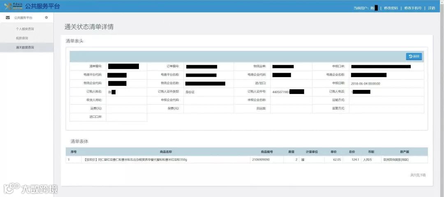444x197 pixels.
Task: Click the 申报口岸 field label
Action: click(338, 66)
